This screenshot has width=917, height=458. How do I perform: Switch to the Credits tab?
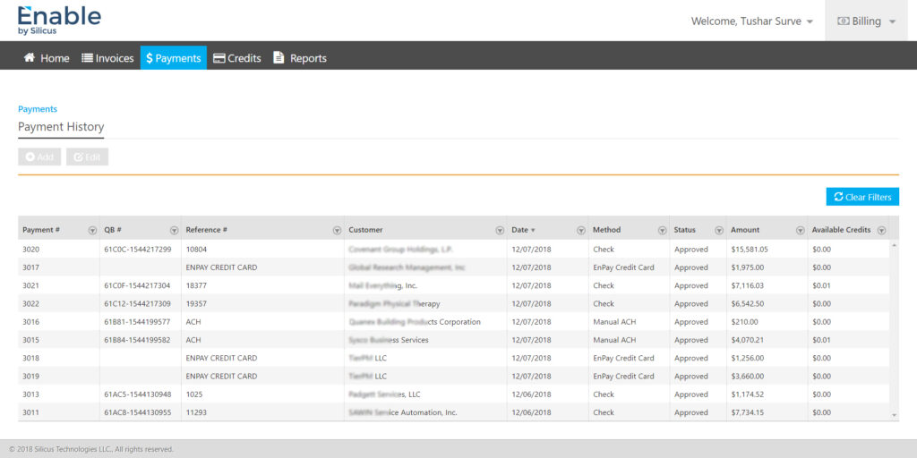pyautogui.click(x=236, y=58)
